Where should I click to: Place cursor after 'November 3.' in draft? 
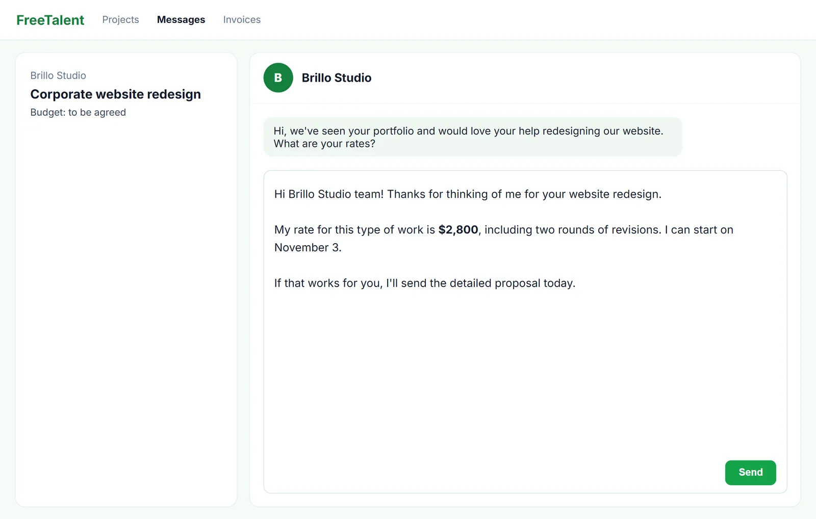(342, 248)
